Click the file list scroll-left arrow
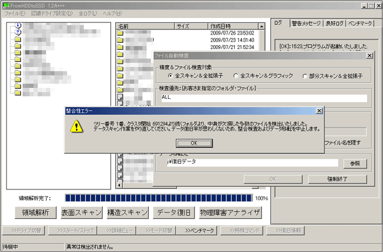 pos(119,186)
